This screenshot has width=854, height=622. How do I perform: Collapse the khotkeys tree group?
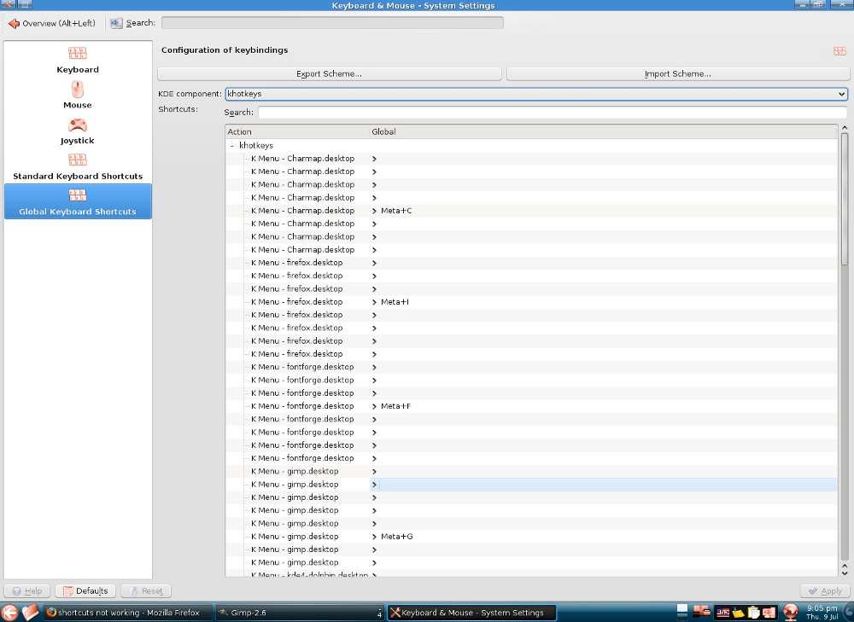(231, 146)
